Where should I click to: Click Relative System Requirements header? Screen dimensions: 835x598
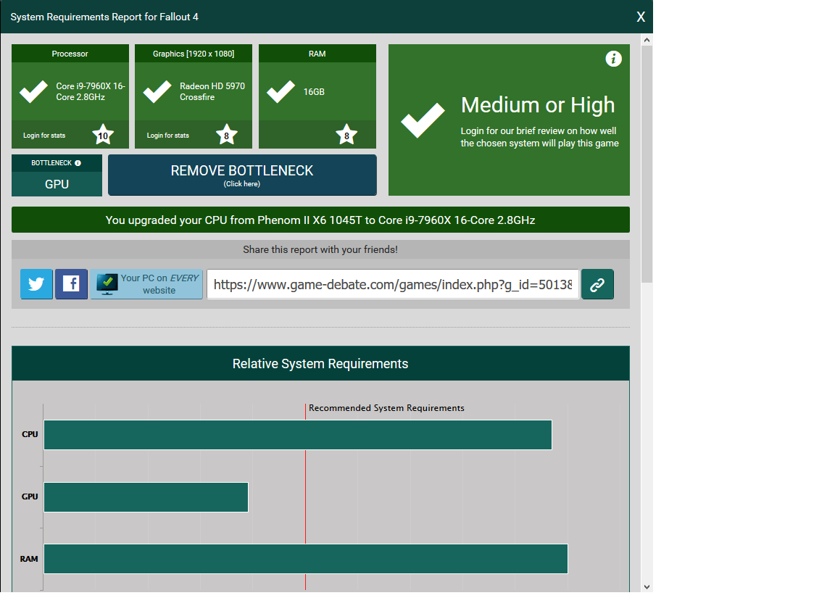[x=320, y=364]
